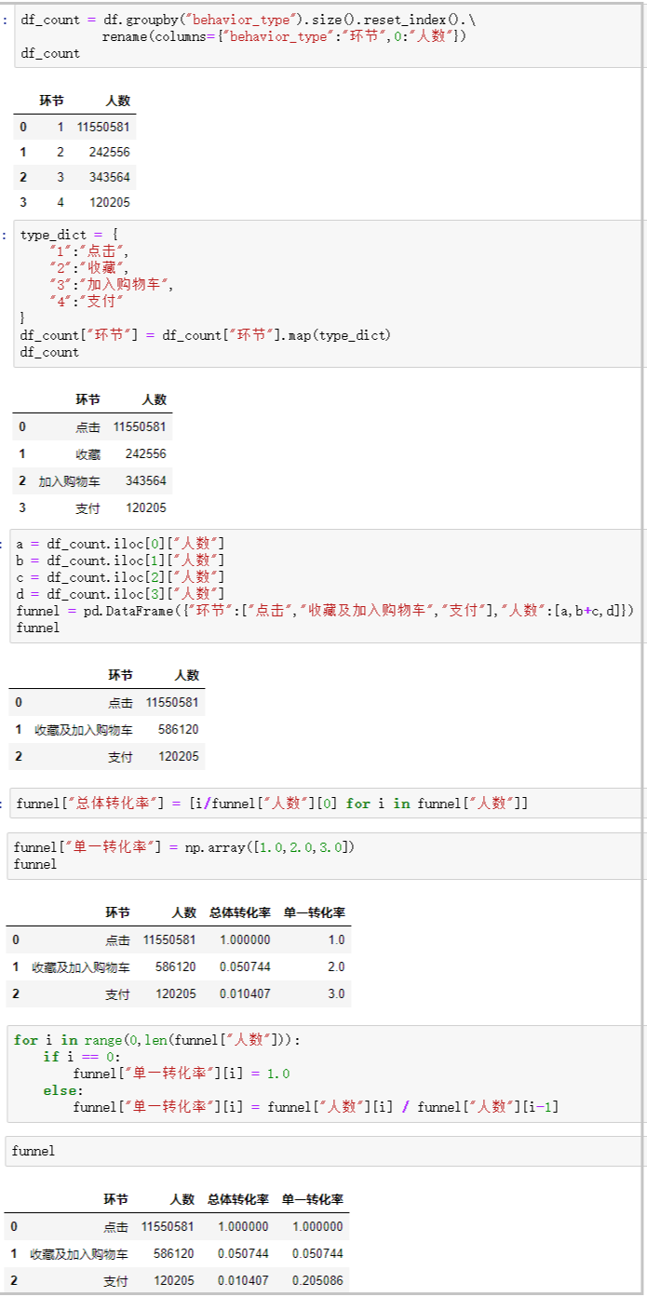The width and height of the screenshot is (647, 1297).
Task: Click the .map(type_dict) code line
Action: click(206, 335)
